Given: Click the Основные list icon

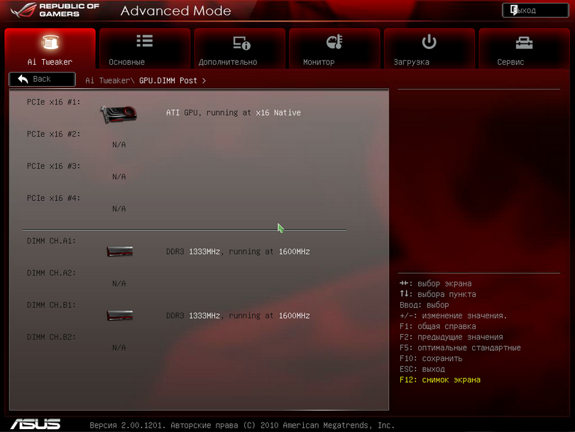Looking at the screenshot, I should click(145, 42).
